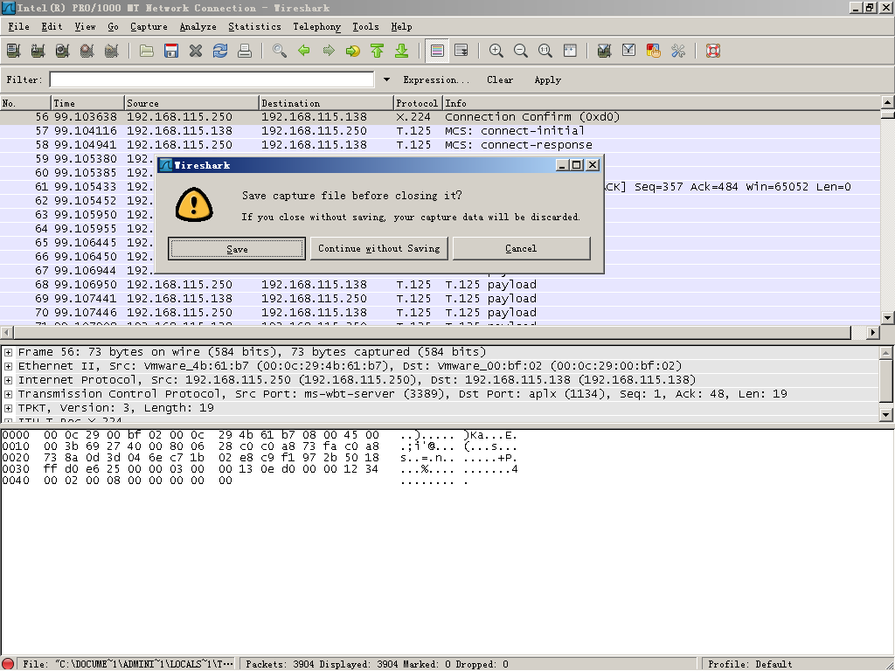This screenshot has height=671, width=895.
Task: Zoom out using the minus magnifier icon
Action: click(x=521, y=51)
